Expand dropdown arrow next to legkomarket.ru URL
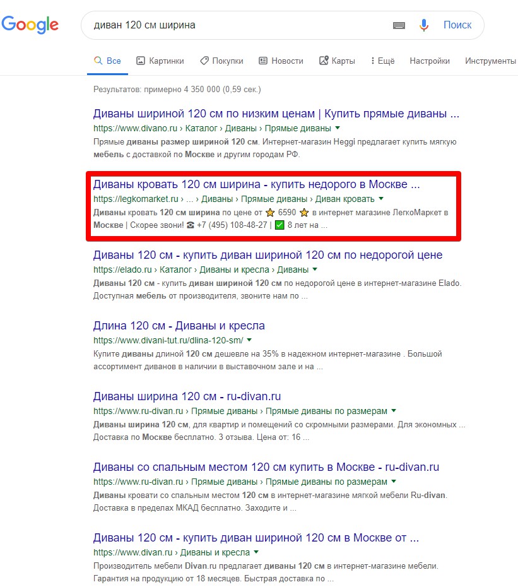The height and width of the screenshot is (587, 518). pyautogui.click(x=381, y=199)
